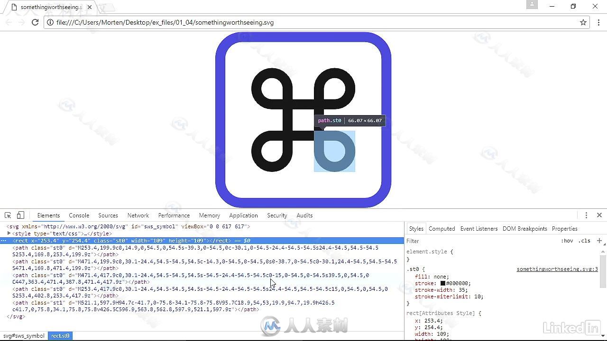Activate the element inspector picker icon

[x=8, y=215]
